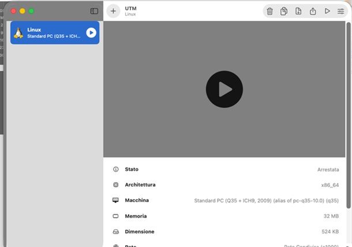
Task: Open VM settings with the sliders icon
Action: pyautogui.click(x=341, y=11)
